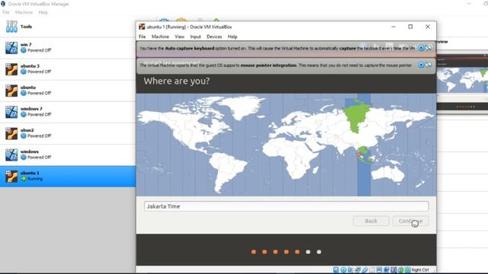Select the 'win 7' VM icon

point(11,48)
